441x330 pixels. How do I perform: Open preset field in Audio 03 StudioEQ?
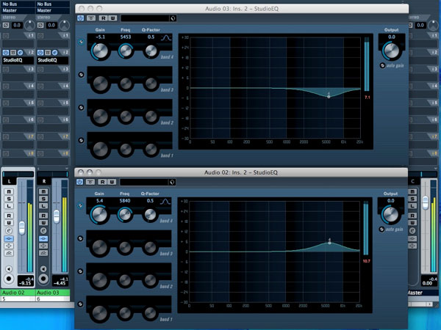click(145, 18)
